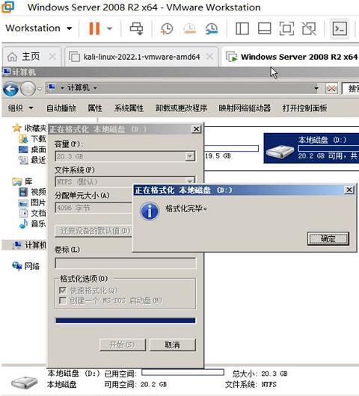Screen dimensions: 359x396
Task: Close the 主页 tab
Action: click(x=52, y=56)
